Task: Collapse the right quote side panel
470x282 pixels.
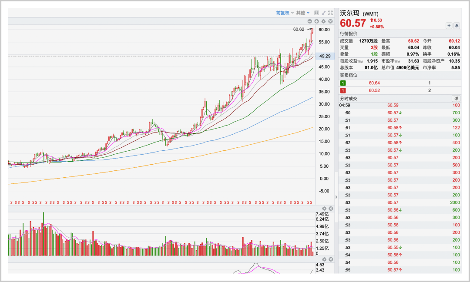Action: [336, 197]
